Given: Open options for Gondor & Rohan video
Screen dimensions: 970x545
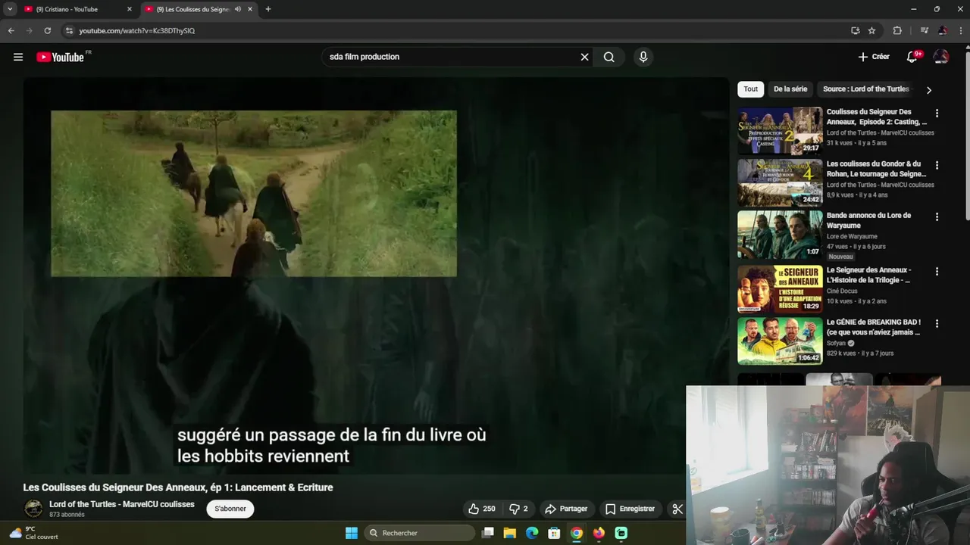Looking at the screenshot, I should pyautogui.click(x=937, y=165).
